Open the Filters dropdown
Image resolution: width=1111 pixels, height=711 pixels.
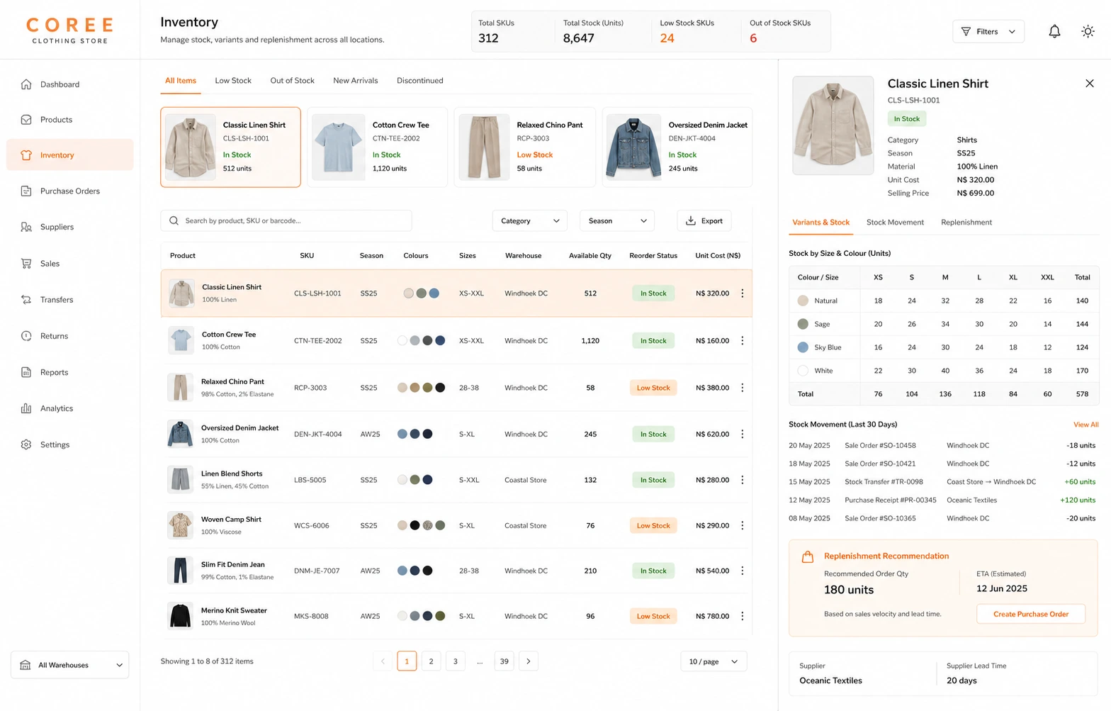(988, 31)
